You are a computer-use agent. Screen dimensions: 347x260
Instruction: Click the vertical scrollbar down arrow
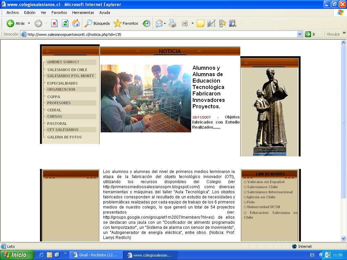point(344,238)
